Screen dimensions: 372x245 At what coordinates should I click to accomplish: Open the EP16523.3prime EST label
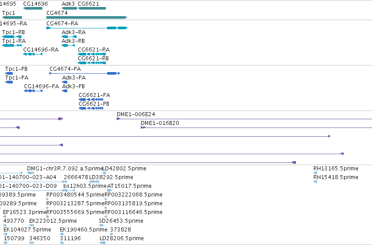coord(24,212)
